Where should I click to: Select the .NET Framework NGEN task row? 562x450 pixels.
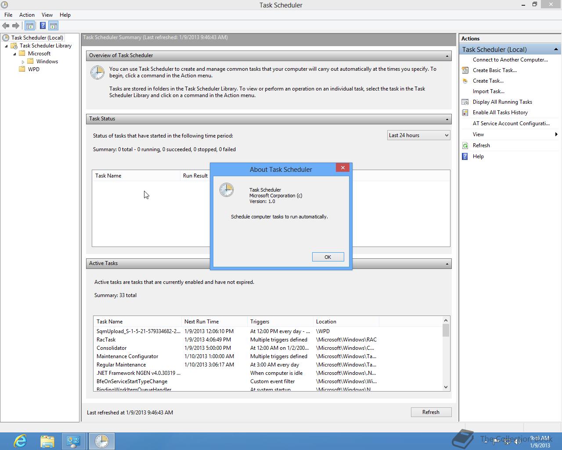coord(268,373)
